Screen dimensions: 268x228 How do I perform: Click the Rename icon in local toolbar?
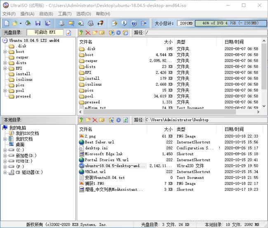click(102, 120)
